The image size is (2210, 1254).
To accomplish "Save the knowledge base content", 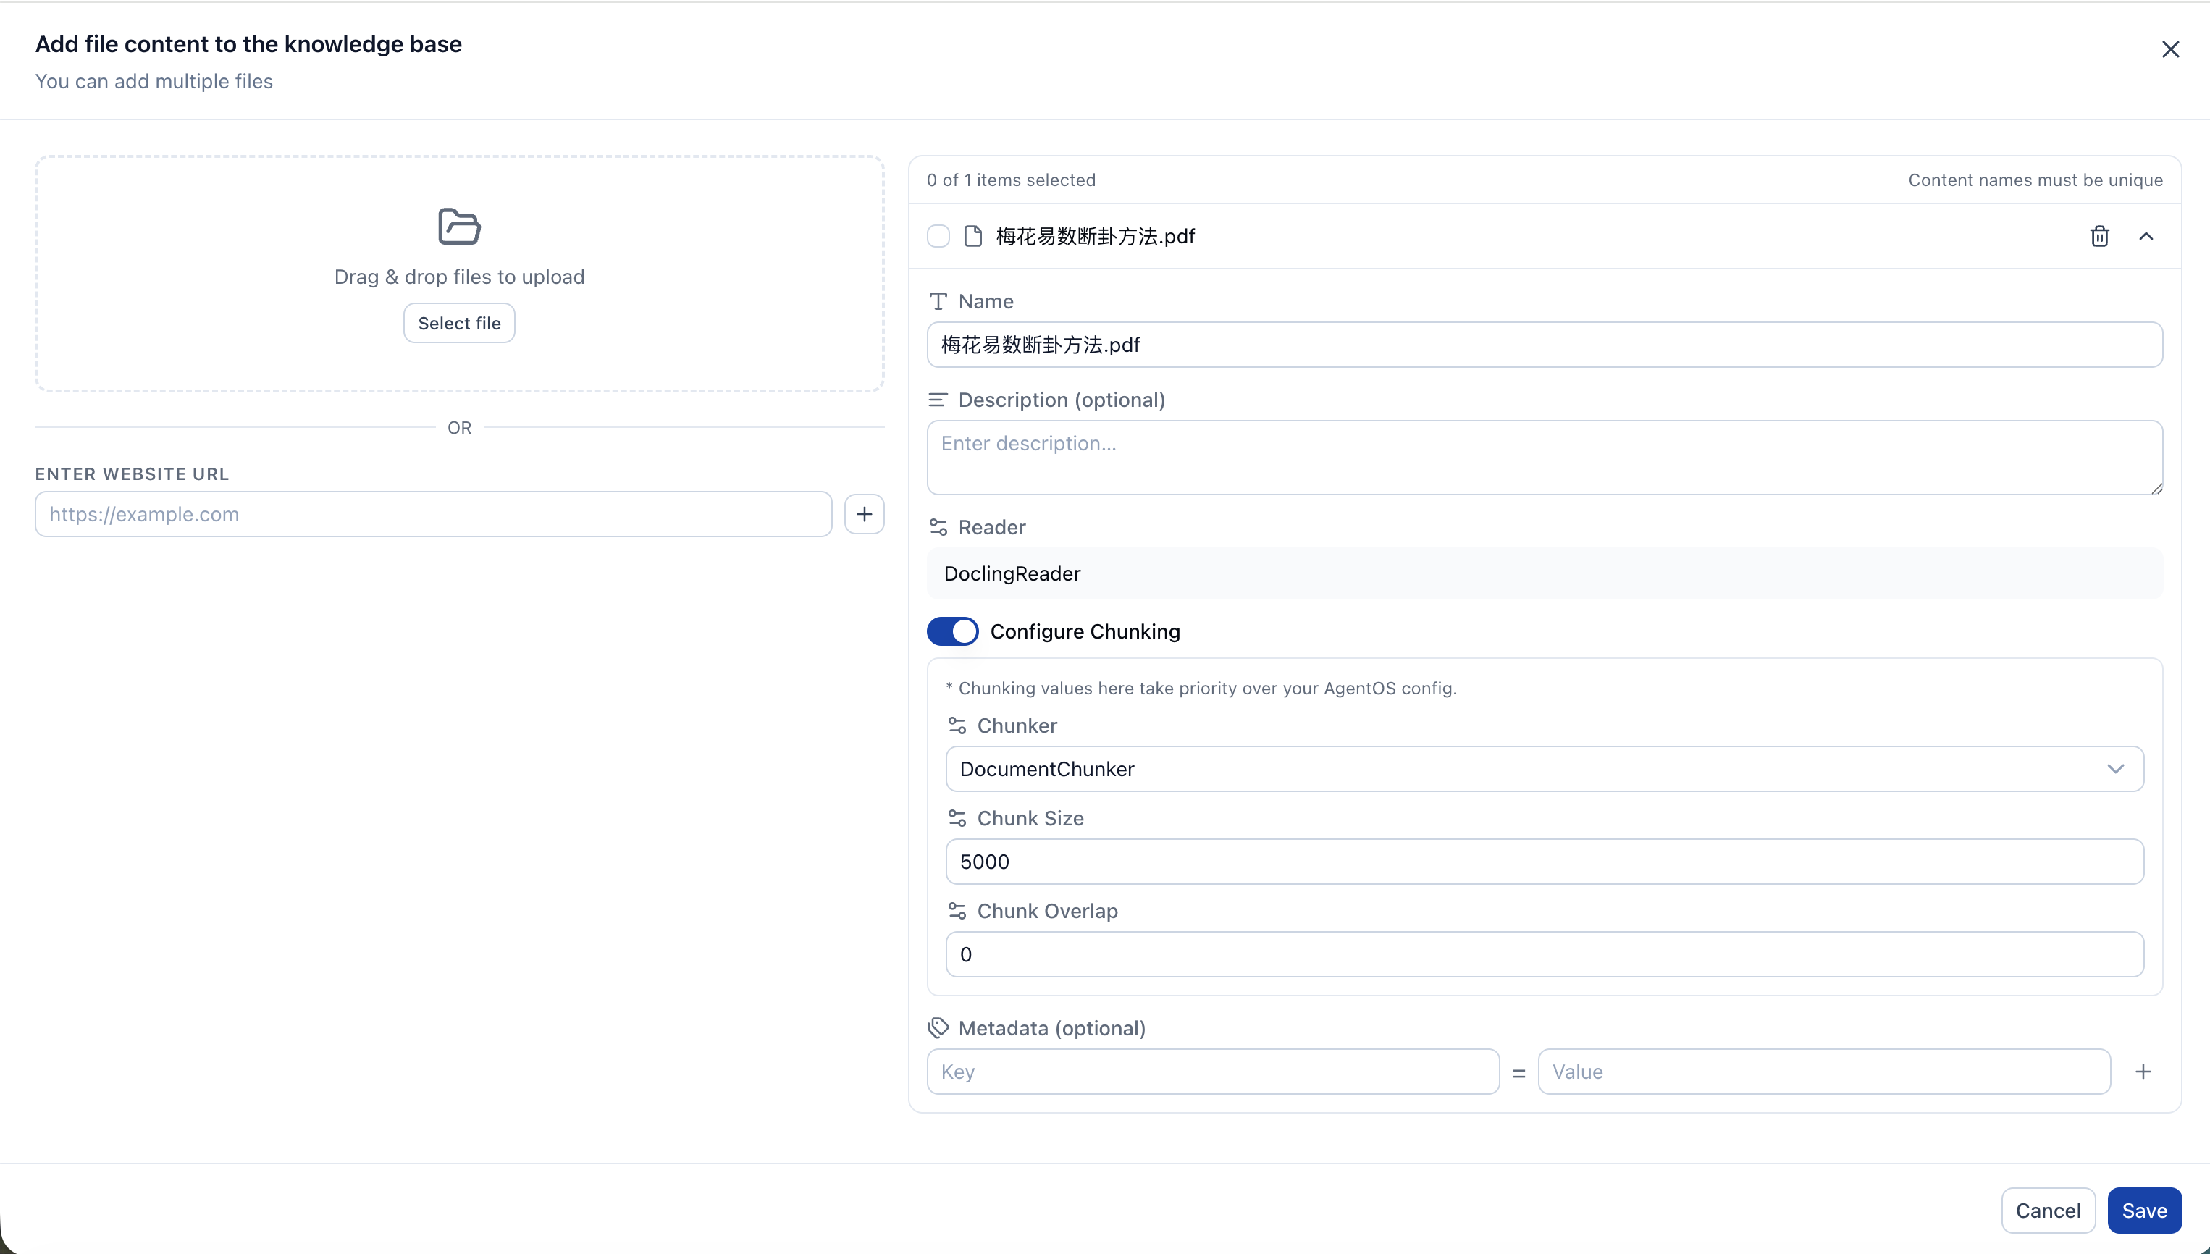I will [x=2145, y=1210].
